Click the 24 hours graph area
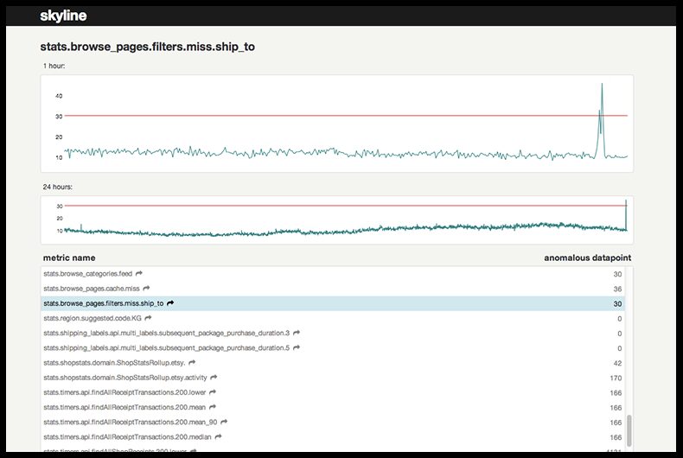 tap(336, 219)
